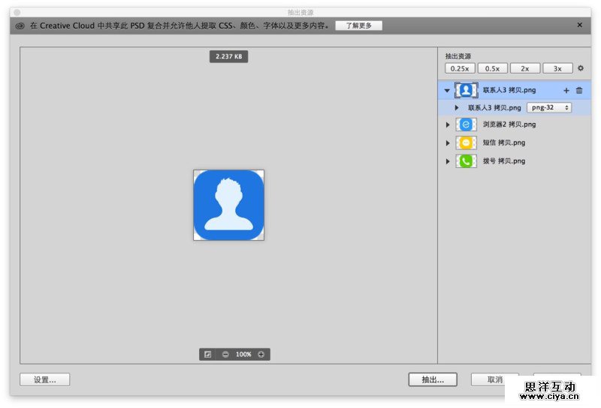
Task: Close the Creative Cloud banner
Action: click(579, 25)
